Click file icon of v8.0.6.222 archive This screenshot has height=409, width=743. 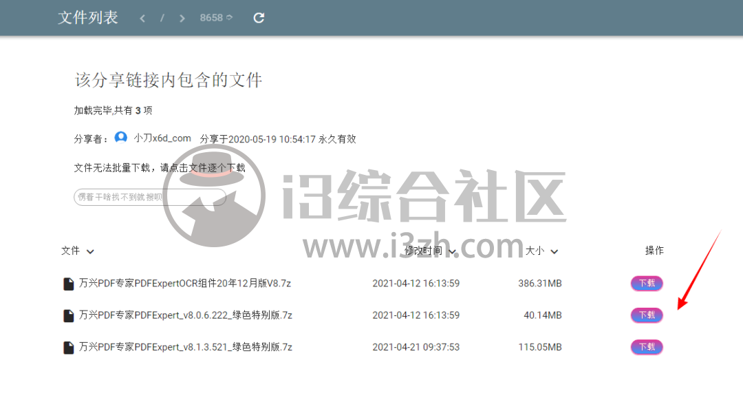click(x=69, y=315)
